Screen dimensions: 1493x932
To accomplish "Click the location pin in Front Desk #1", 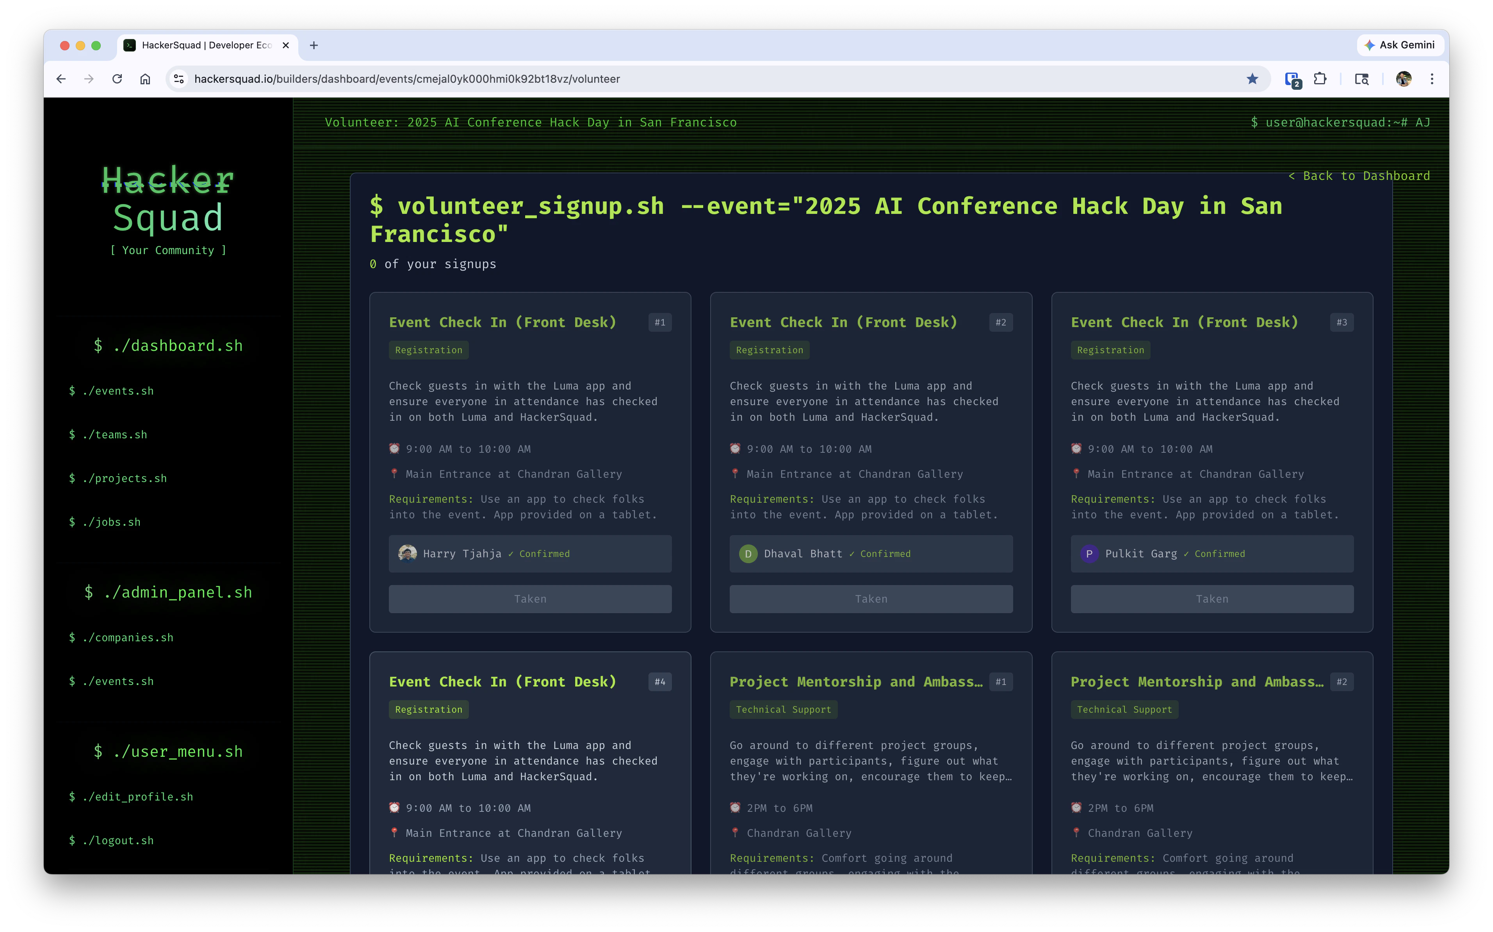I will click(x=394, y=473).
